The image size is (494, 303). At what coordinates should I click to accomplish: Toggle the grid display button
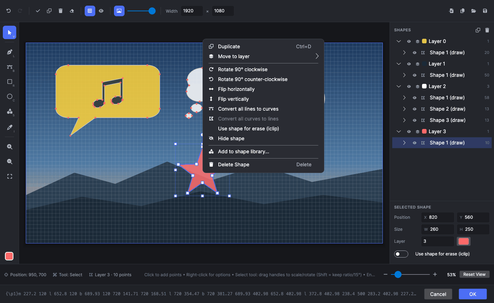pyautogui.click(x=90, y=11)
